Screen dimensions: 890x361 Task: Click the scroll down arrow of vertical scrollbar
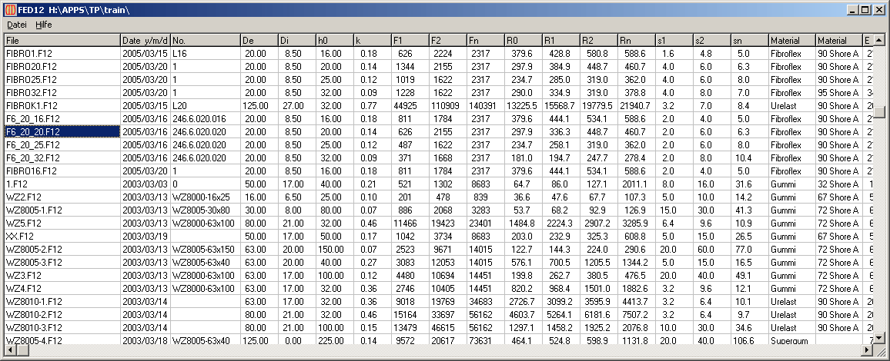click(x=878, y=339)
